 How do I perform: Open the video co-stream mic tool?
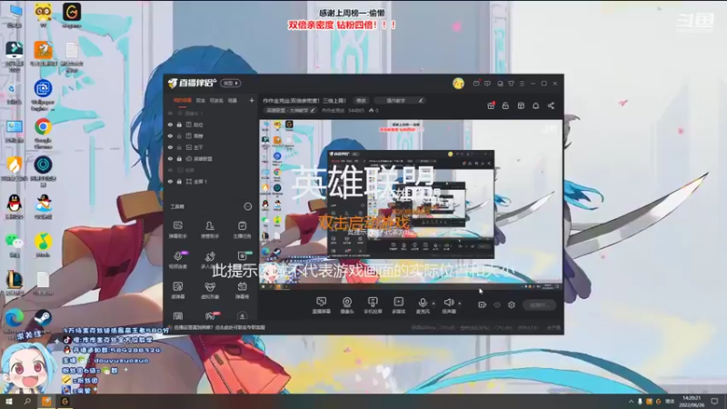pyautogui.click(x=178, y=260)
